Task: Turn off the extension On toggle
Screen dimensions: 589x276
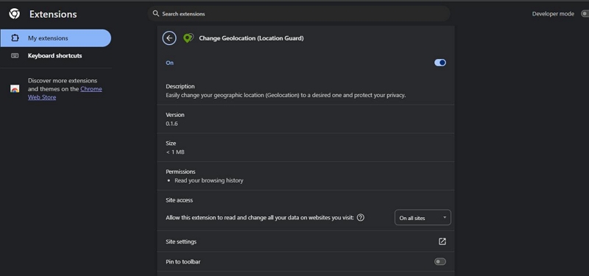Action: click(440, 63)
